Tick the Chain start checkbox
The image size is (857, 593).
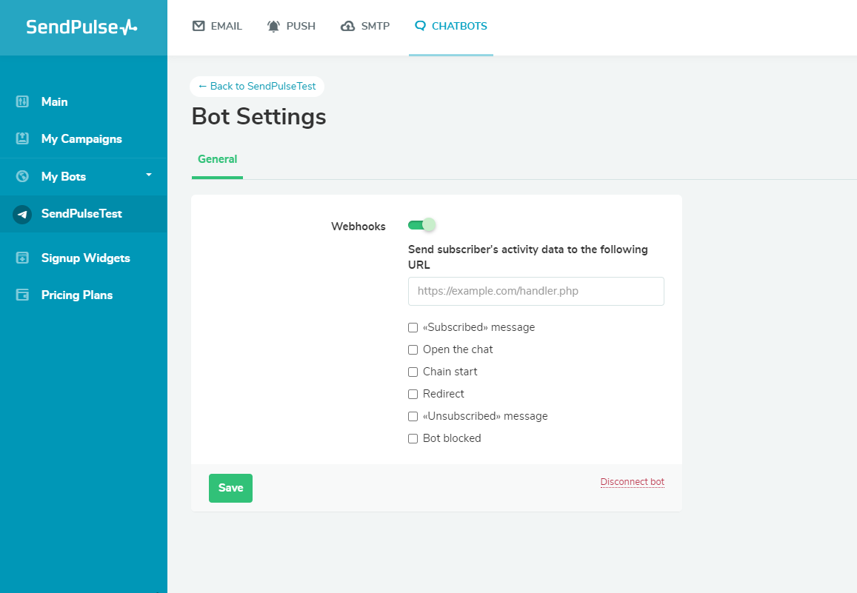[x=413, y=372]
